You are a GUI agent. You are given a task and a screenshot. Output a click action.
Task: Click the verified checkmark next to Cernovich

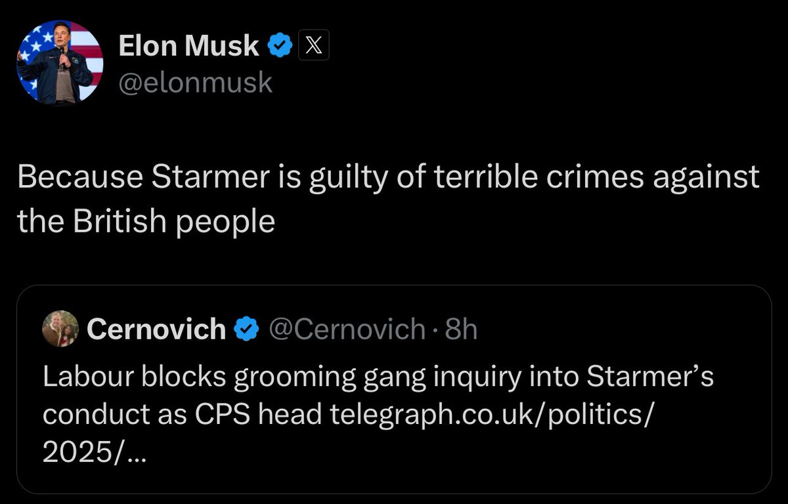click(246, 329)
